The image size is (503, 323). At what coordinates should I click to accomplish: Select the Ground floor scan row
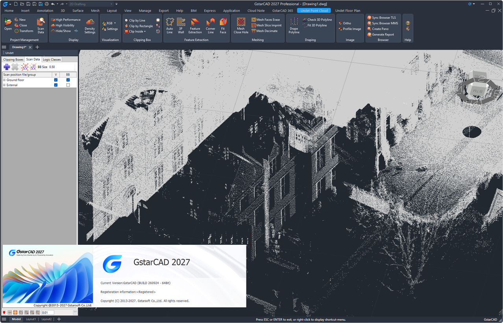[x=39, y=80]
